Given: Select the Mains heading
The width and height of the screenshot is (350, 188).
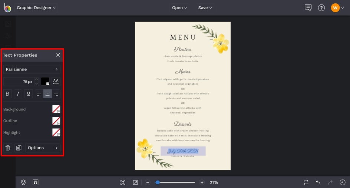Looking at the screenshot, I should pyautogui.click(x=183, y=72).
